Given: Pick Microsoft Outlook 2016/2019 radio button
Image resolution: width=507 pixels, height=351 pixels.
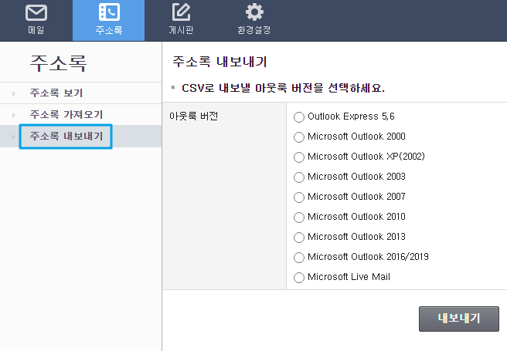Looking at the screenshot, I should 299,257.
